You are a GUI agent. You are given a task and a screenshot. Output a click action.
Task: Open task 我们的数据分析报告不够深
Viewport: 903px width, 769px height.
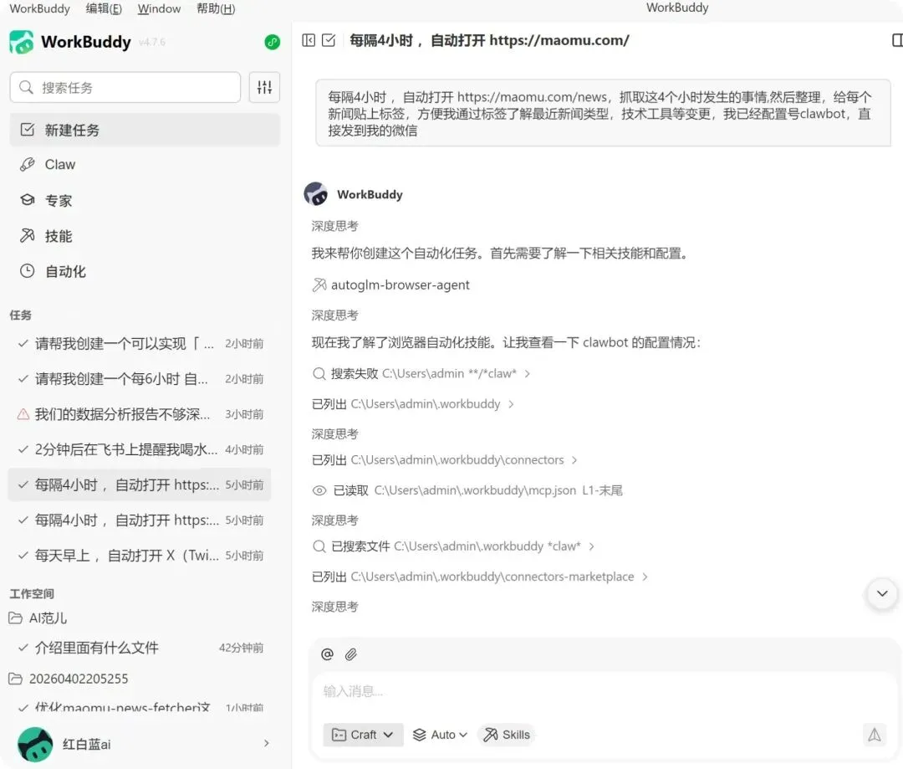140,414
